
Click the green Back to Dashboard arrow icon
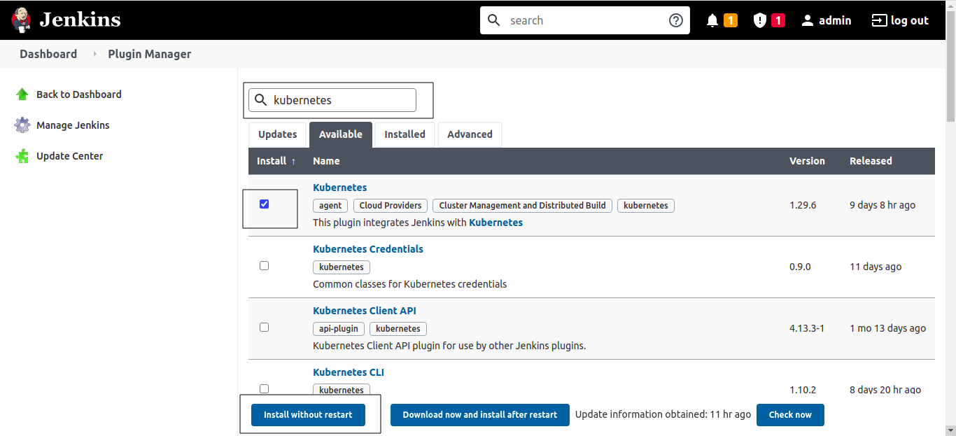click(22, 94)
